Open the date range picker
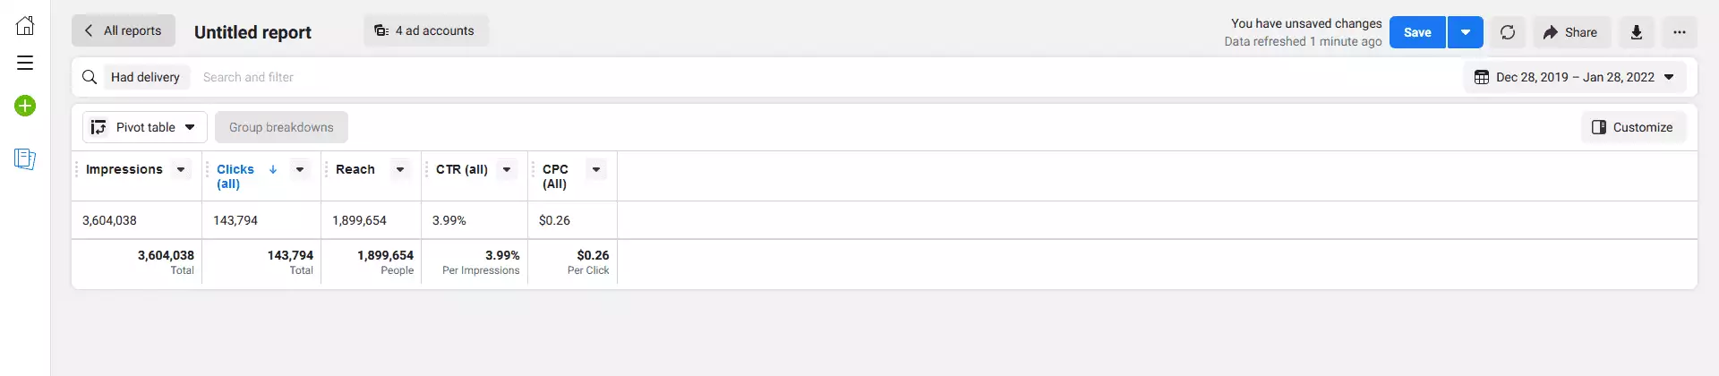The width and height of the screenshot is (1719, 376). pos(1575,77)
